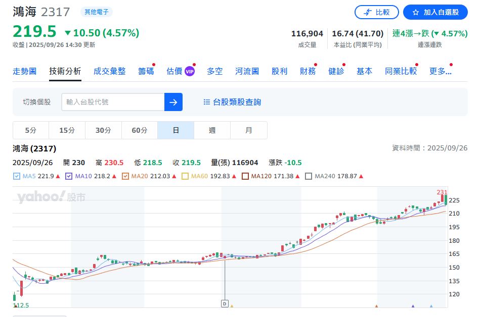Click the 150 price axis label
This screenshot has height=317, width=482.
coord(454,268)
